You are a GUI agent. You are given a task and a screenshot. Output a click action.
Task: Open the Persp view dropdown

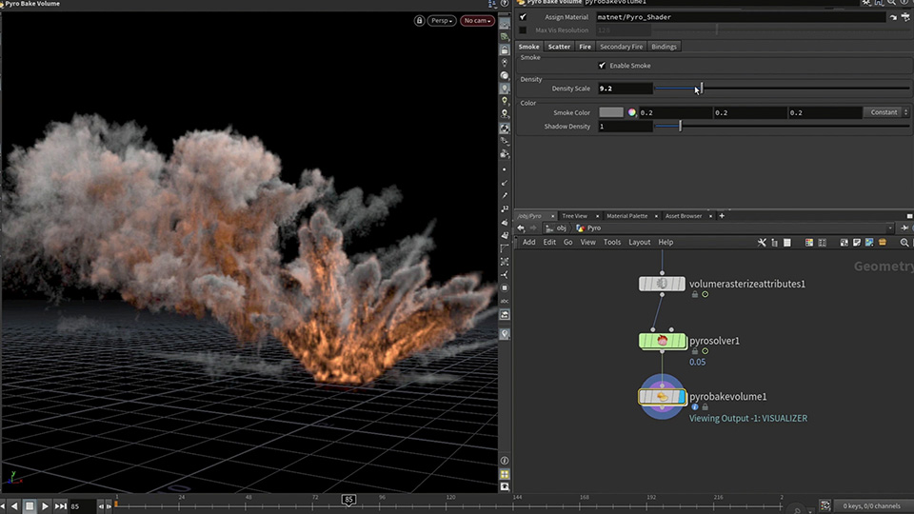point(441,20)
